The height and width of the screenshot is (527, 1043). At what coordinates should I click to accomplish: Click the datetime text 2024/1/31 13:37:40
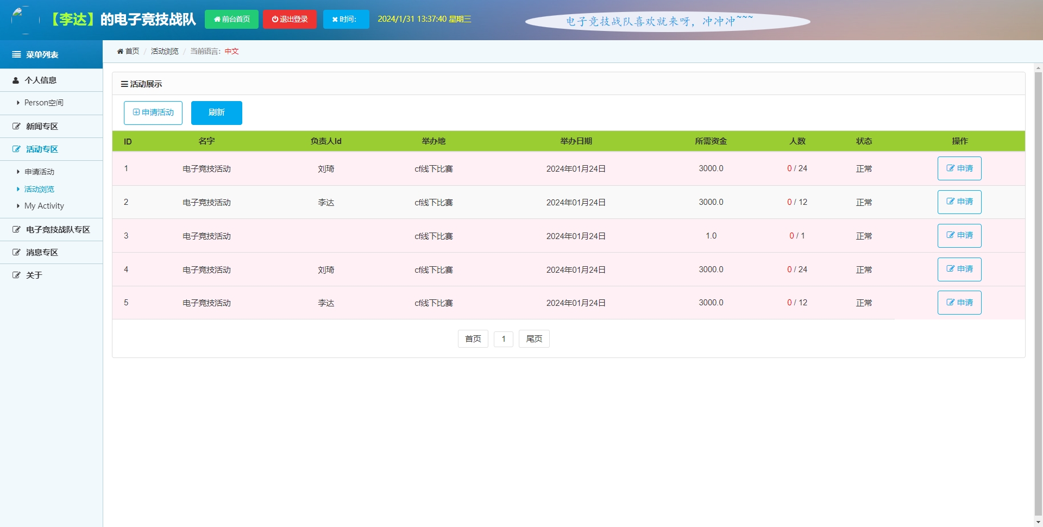click(x=412, y=19)
